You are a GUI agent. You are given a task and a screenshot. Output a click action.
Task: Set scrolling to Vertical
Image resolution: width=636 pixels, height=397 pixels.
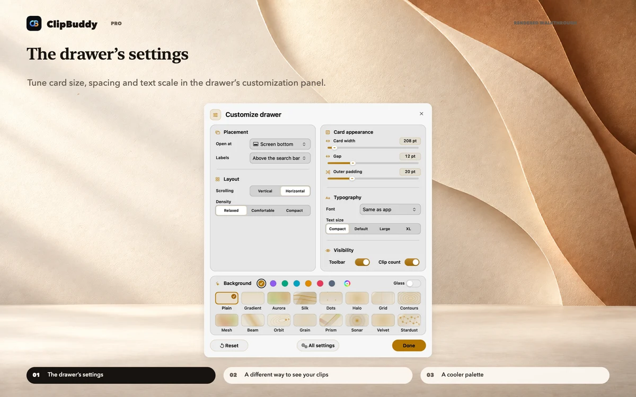coord(265,191)
